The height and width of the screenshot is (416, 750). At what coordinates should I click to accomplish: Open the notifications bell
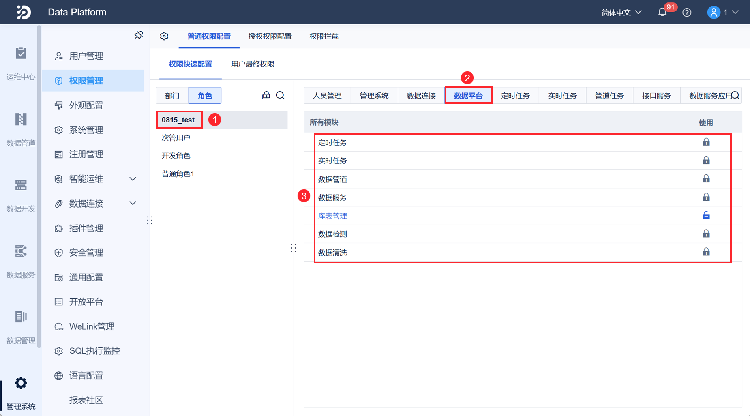coord(662,13)
